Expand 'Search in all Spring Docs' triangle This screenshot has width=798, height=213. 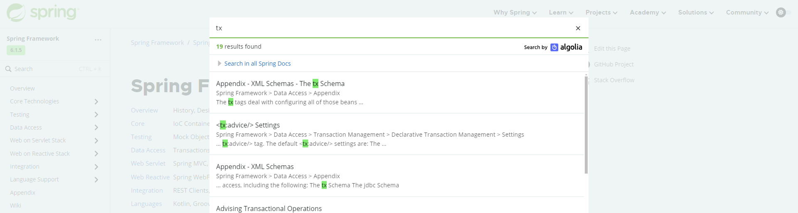click(x=219, y=64)
